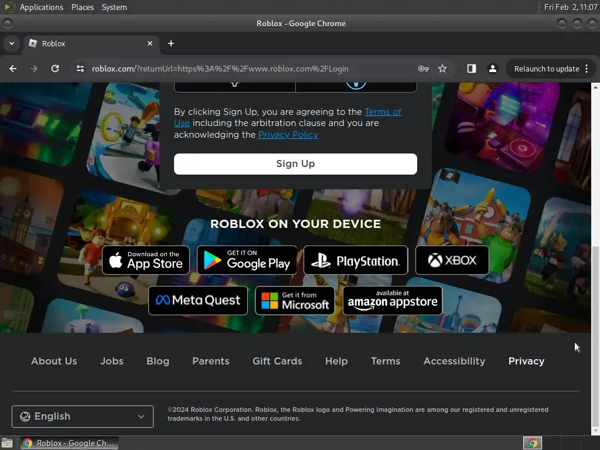Open the Places menu
The image size is (600, 450).
pyautogui.click(x=83, y=7)
